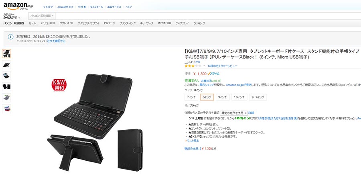Choose the 7インチ size option
361x178 pixels.
191,97
